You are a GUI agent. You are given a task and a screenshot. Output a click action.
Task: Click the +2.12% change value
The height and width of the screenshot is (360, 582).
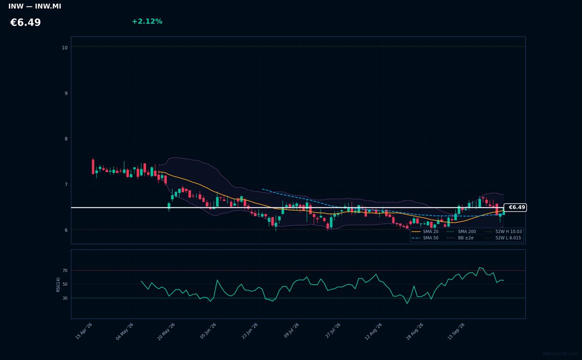coord(147,21)
